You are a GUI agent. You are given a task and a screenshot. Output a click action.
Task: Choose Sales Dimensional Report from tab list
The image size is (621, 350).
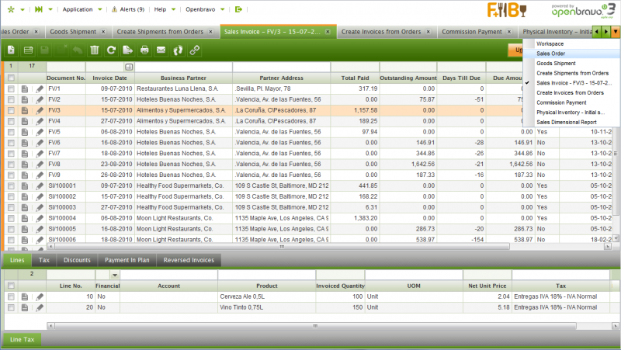click(x=567, y=122)
